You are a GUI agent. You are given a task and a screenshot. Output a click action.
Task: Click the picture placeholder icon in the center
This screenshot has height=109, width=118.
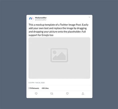pos(59,55)
